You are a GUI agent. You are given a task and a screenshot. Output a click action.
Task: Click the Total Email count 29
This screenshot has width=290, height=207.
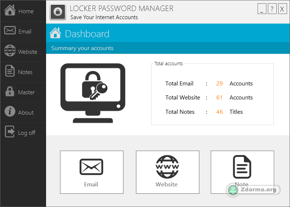[219, 84]
